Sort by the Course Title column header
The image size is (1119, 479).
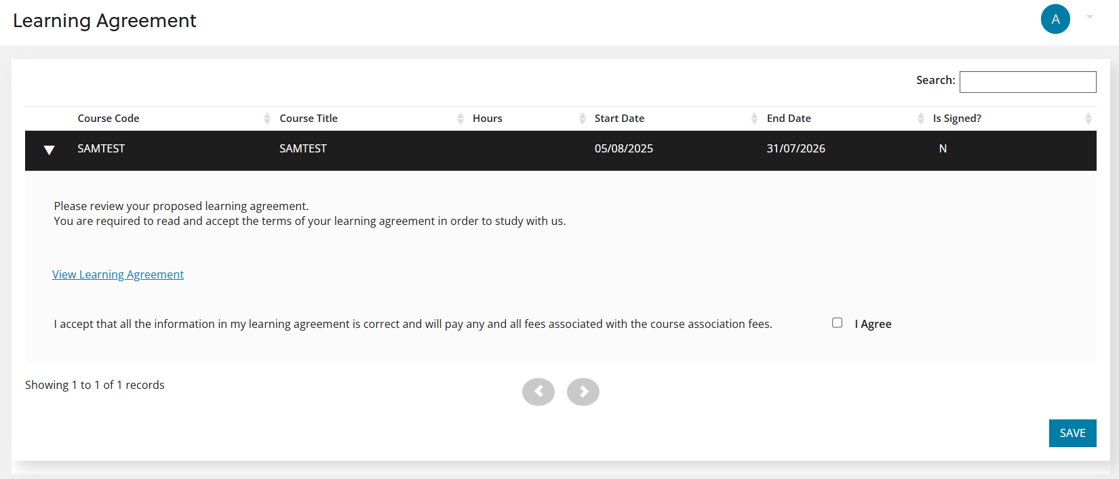[309, 119]
